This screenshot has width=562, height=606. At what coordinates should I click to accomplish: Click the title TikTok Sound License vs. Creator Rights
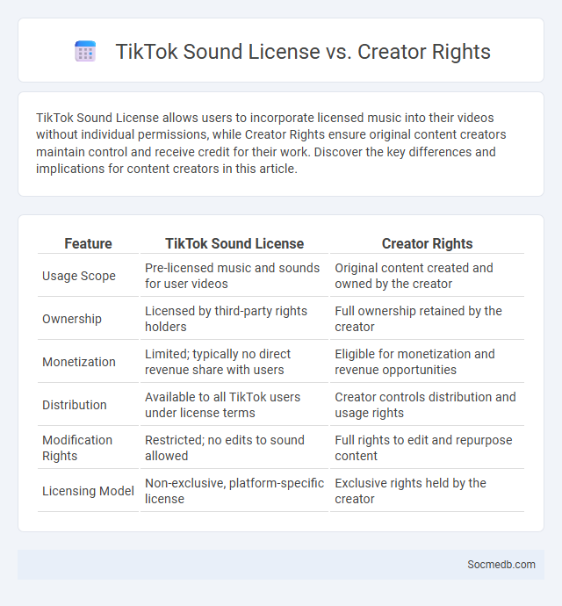(x=303, y=52)
